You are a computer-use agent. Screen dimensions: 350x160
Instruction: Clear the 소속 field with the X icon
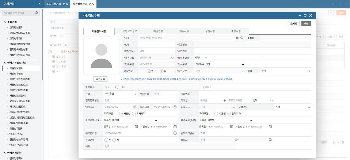pyautogui.click(x=237, y=38)
